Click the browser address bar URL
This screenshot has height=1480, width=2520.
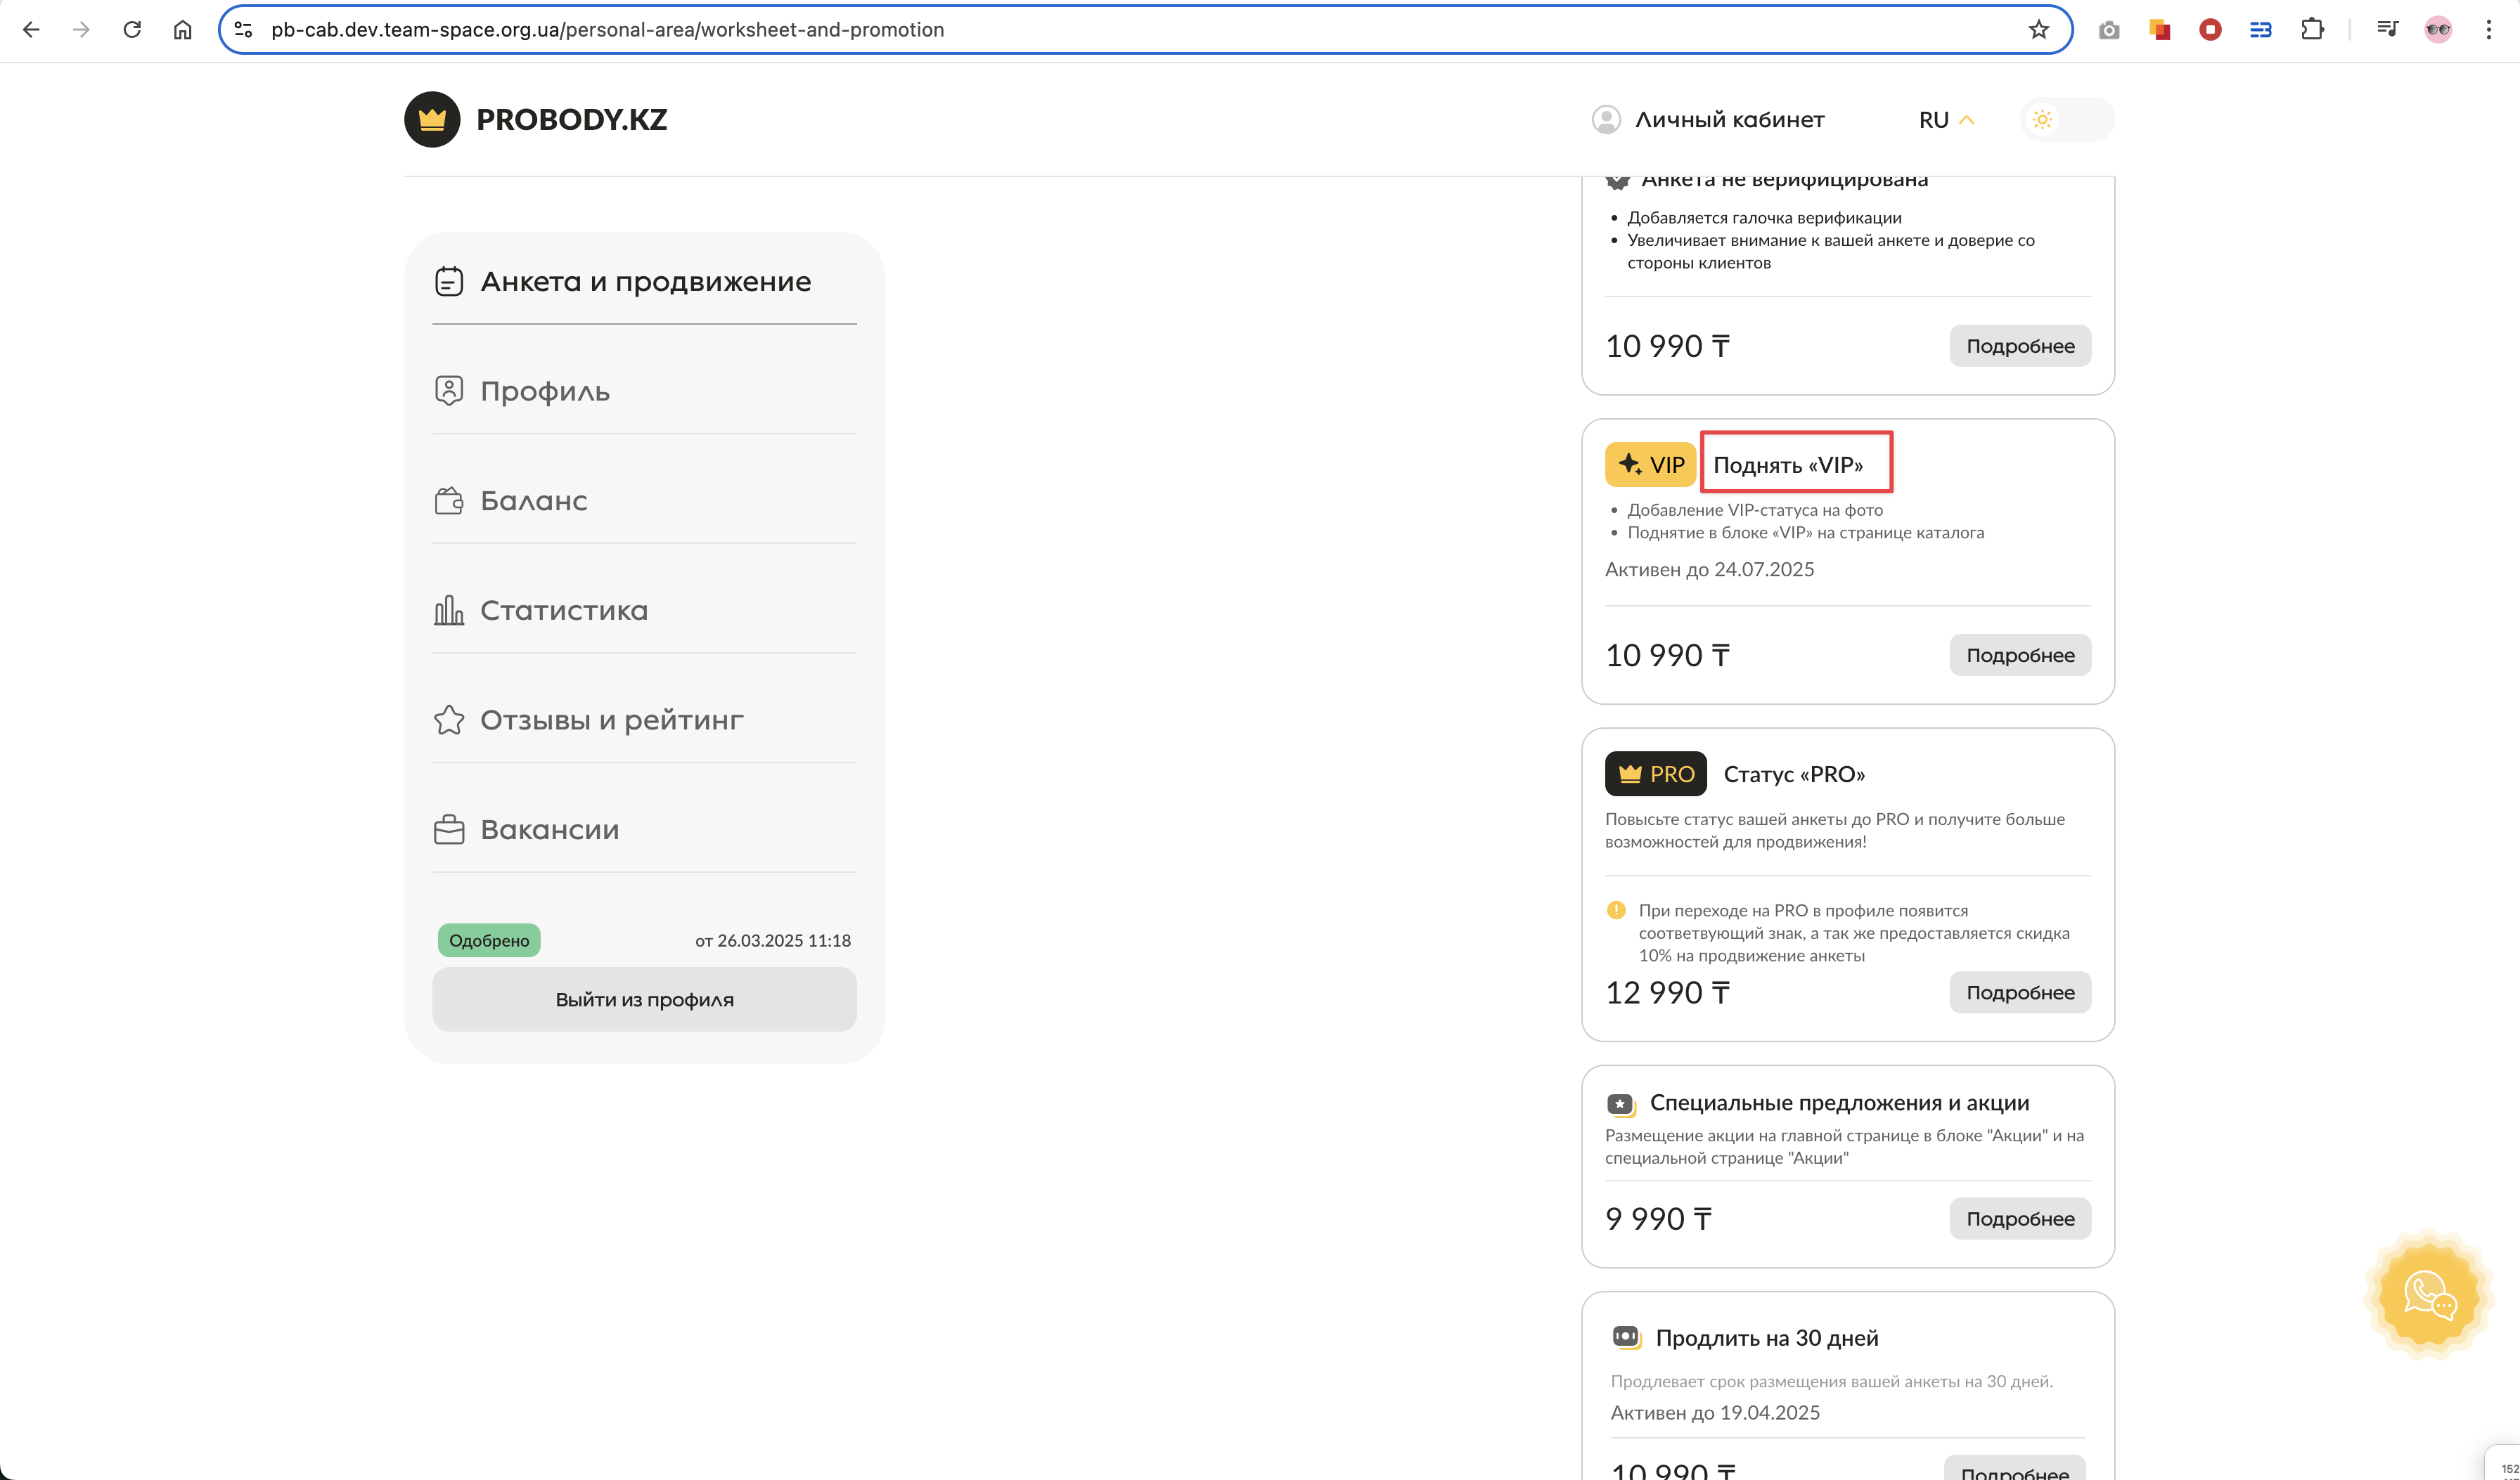click(607, 30)
